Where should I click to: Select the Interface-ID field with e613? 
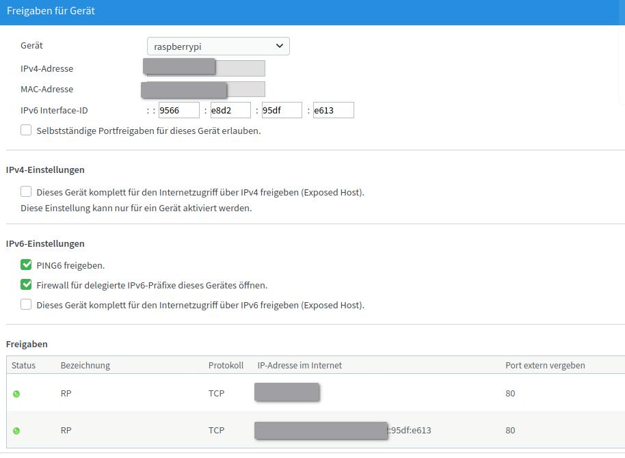pyautogui.click(x=333, y=110)
